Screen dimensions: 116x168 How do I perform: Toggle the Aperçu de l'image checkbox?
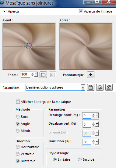click(81, 11)
